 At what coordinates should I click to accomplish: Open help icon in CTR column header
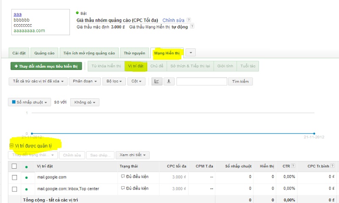click(293, 166)
